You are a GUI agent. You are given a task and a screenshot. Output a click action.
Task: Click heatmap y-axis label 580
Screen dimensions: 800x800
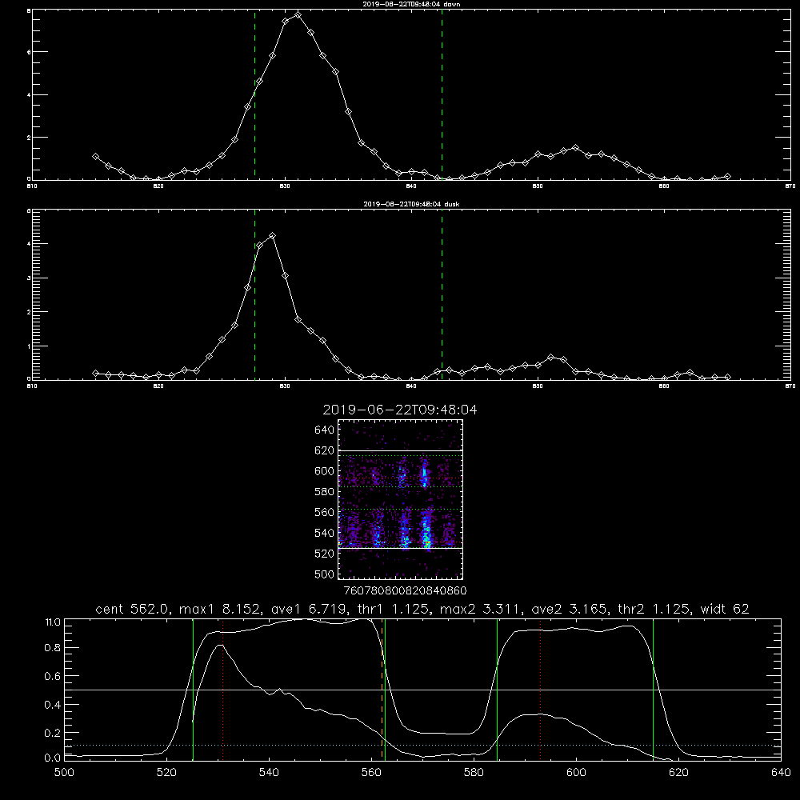(x=324, y=492)
